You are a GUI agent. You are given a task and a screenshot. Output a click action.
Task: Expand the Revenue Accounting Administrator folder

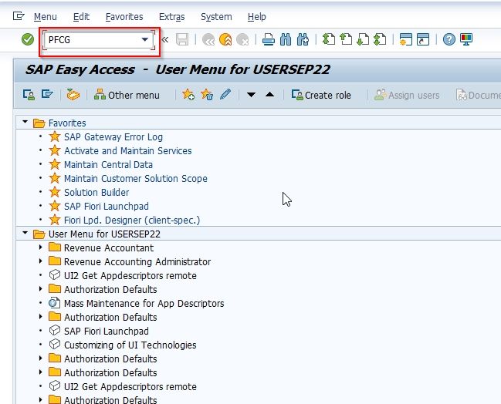pos(41,261)
